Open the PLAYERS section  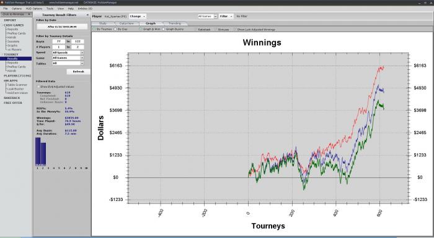[17, 75]
